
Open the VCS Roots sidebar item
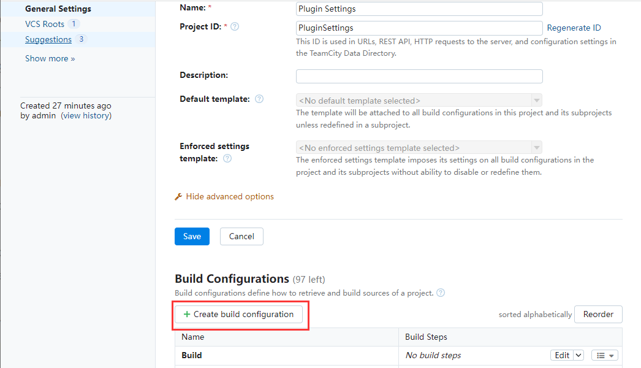45,24
